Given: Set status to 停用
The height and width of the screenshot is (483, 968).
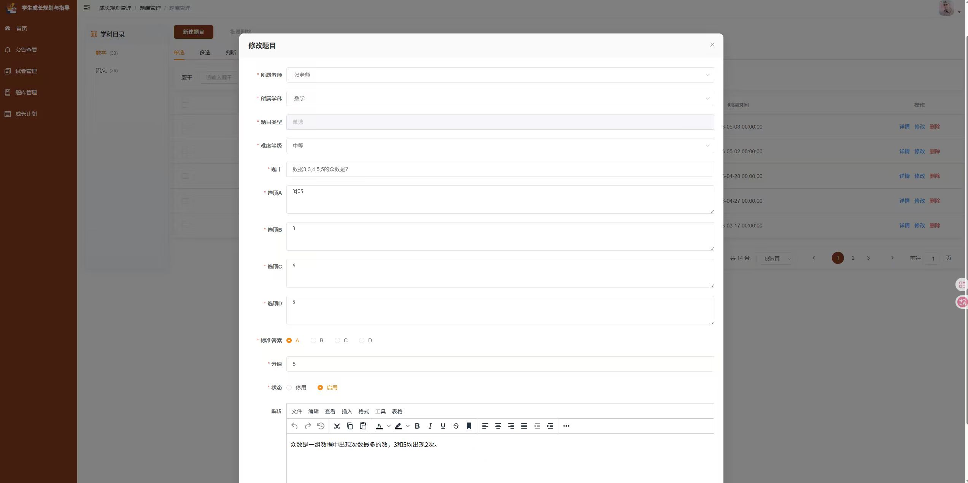Looking at the screenshot, I should click(x=296, y=388).
